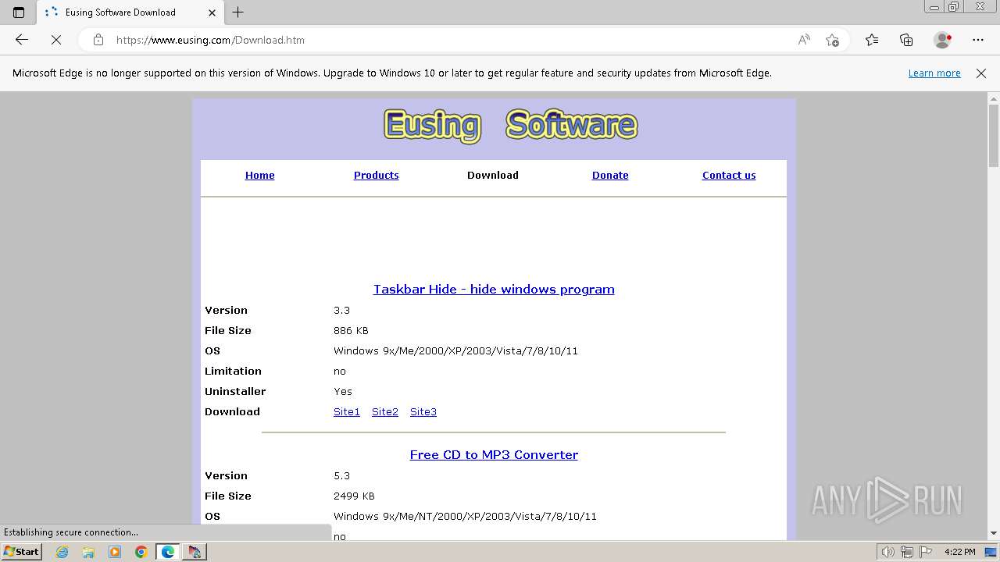Open the volume speaker tray icon

pyautogui.click(x=888, y=552)
